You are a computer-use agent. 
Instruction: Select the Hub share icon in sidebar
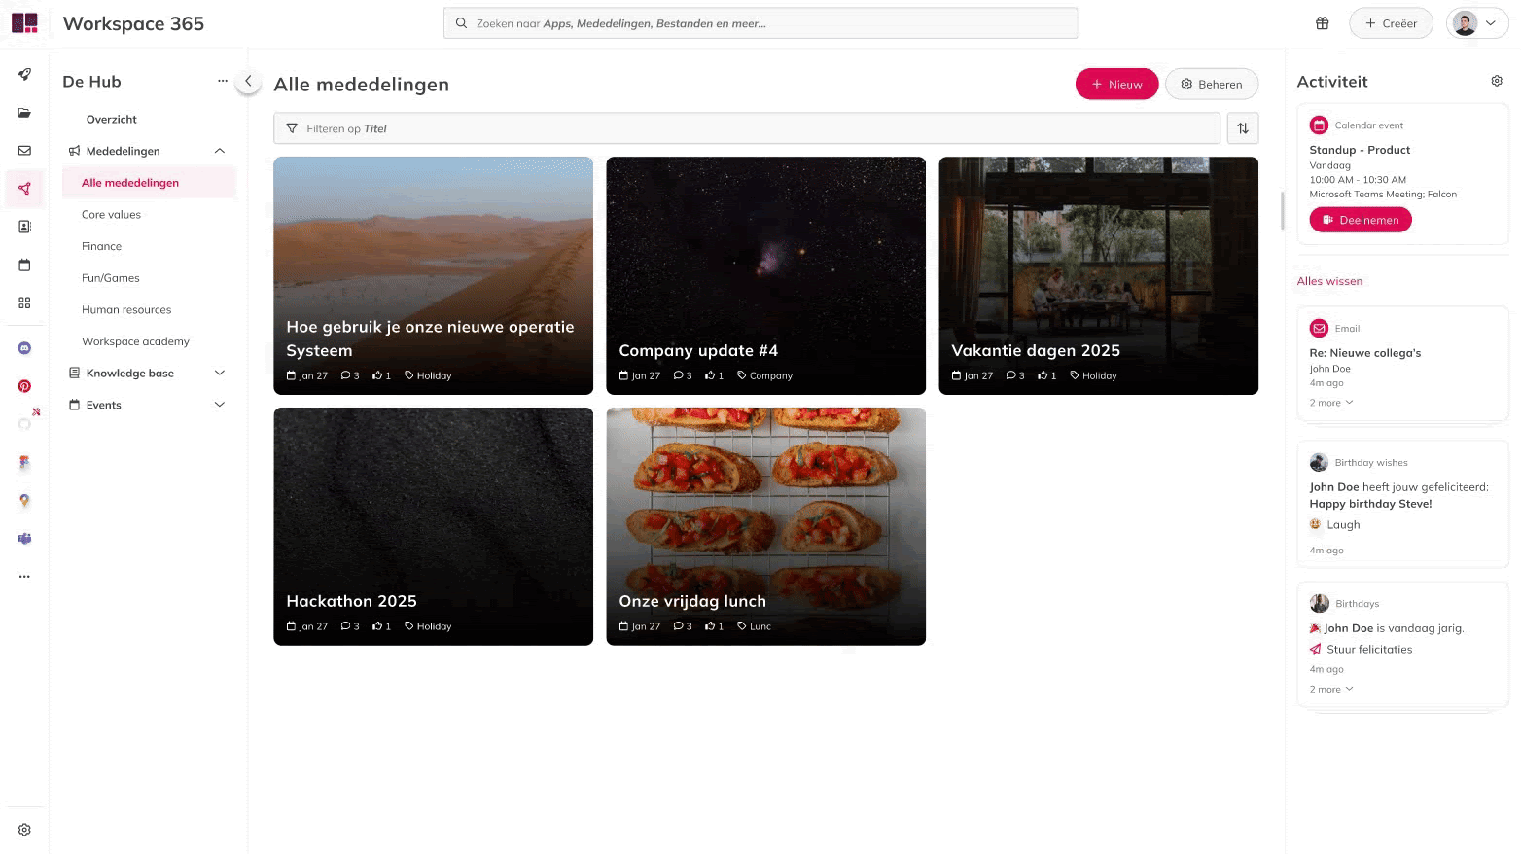[24, 189]
